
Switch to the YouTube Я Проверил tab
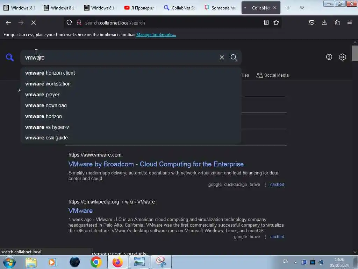coord(139,8)
